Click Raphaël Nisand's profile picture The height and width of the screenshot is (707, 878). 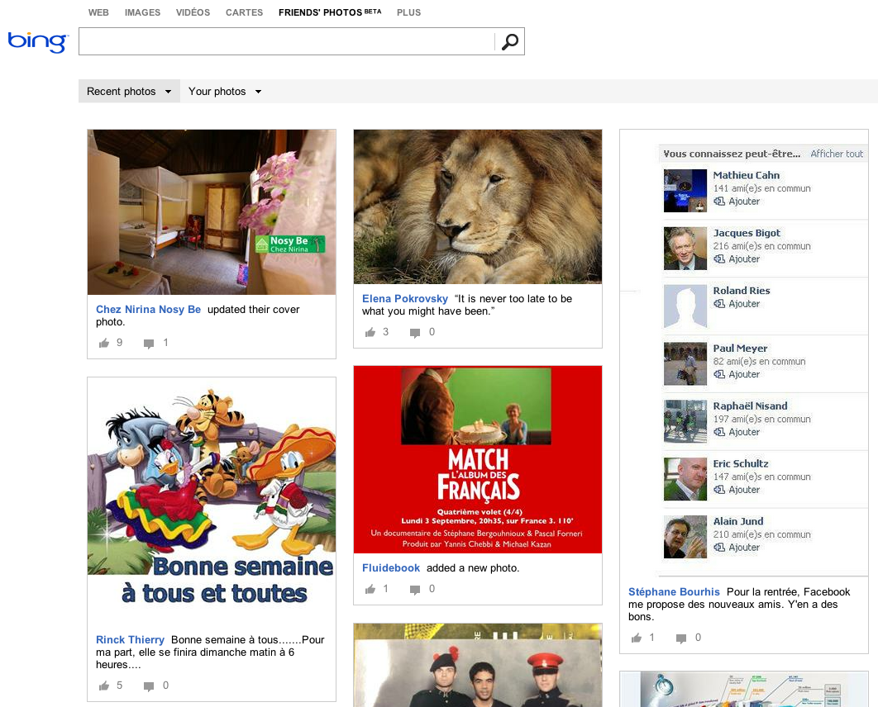[685, 421]
